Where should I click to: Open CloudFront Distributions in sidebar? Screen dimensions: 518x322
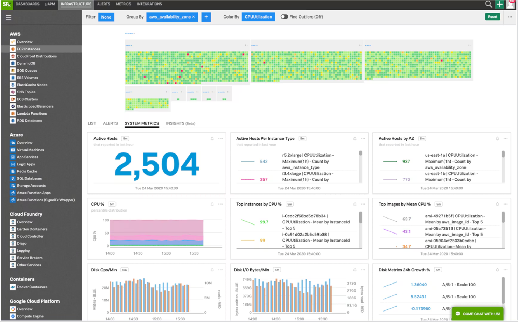(37, 56)
